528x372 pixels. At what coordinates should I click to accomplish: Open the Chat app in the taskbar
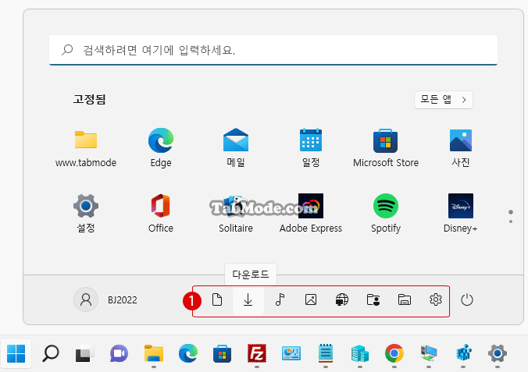click(119, 353)
